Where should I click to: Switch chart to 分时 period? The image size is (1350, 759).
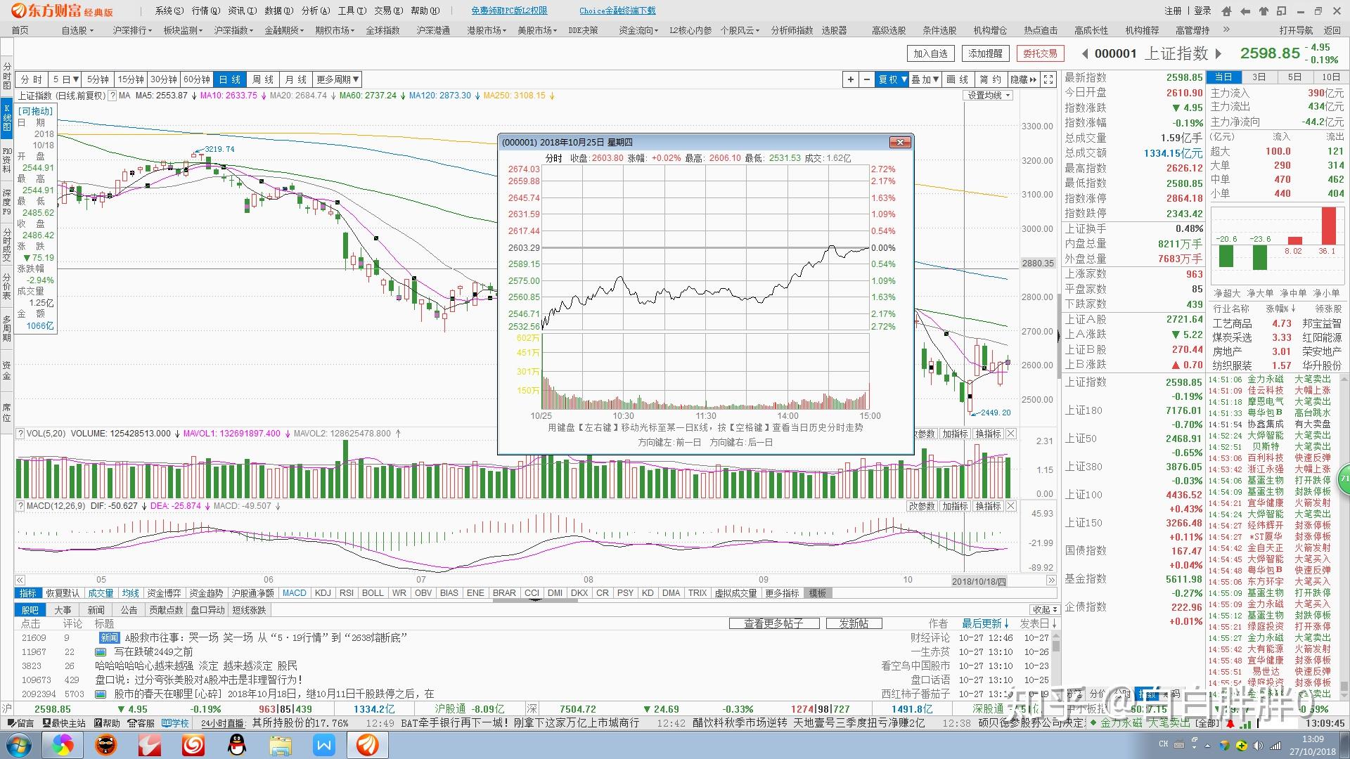(x=32, y=79)
